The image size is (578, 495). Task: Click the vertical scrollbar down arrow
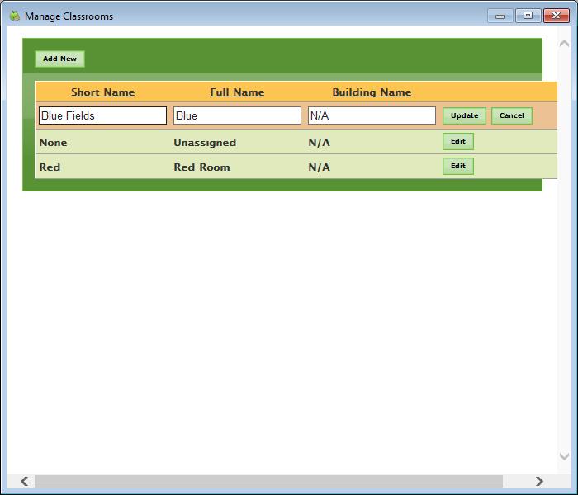pos(564,457)
